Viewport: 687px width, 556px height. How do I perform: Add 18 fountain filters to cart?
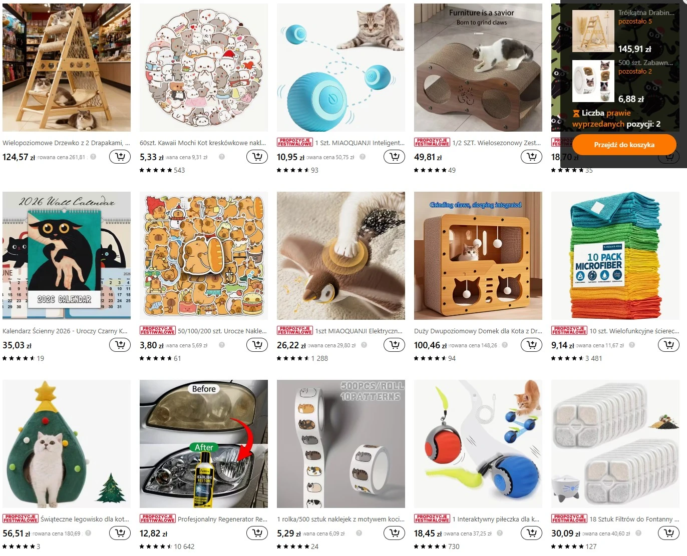[x=669, y=533]
